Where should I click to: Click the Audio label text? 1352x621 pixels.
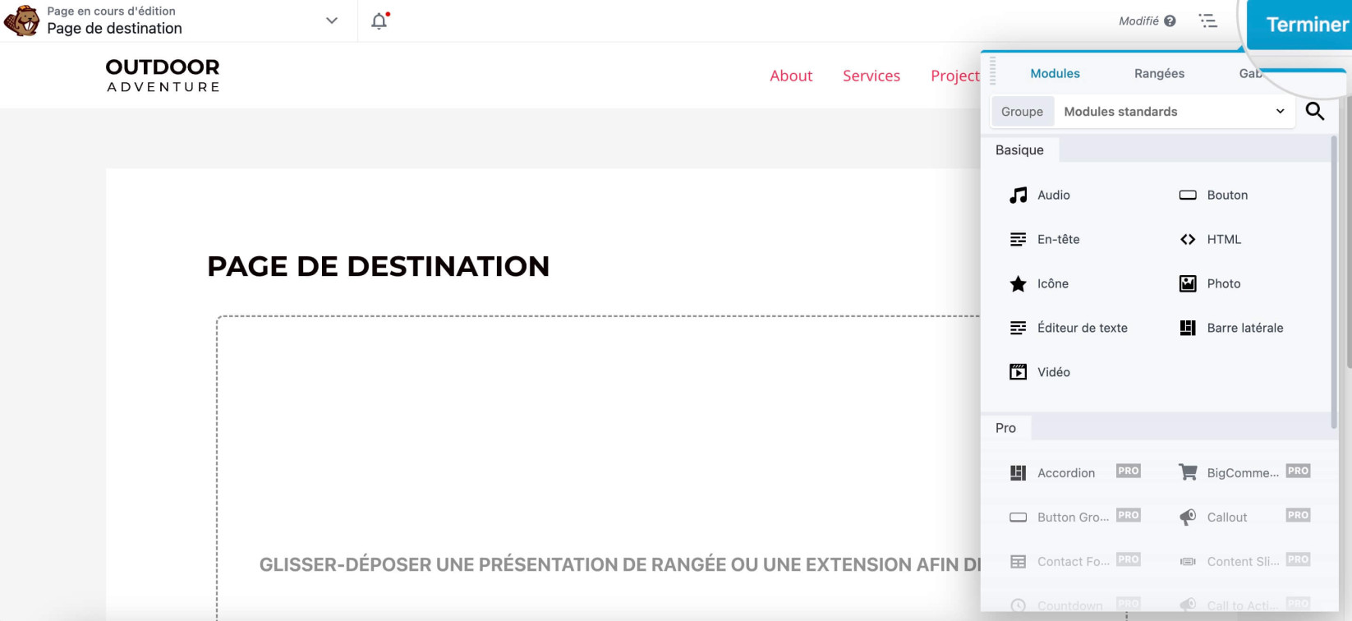[x=1053, y=195]
